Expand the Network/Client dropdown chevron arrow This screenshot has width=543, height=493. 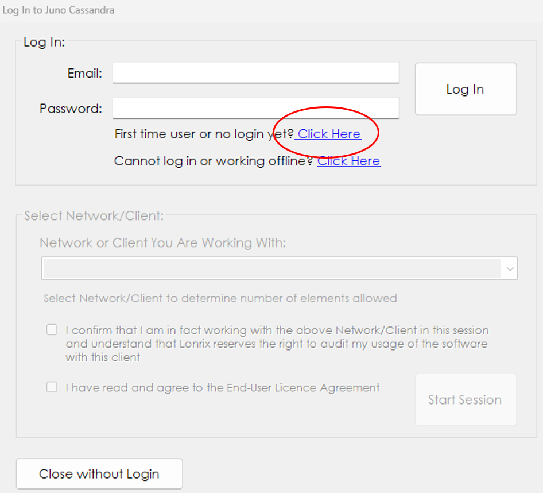[510, 269]
